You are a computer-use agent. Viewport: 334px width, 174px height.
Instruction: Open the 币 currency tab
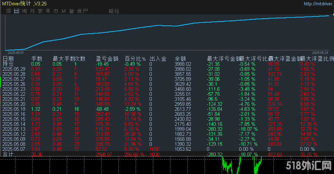[x=56, y=11]
